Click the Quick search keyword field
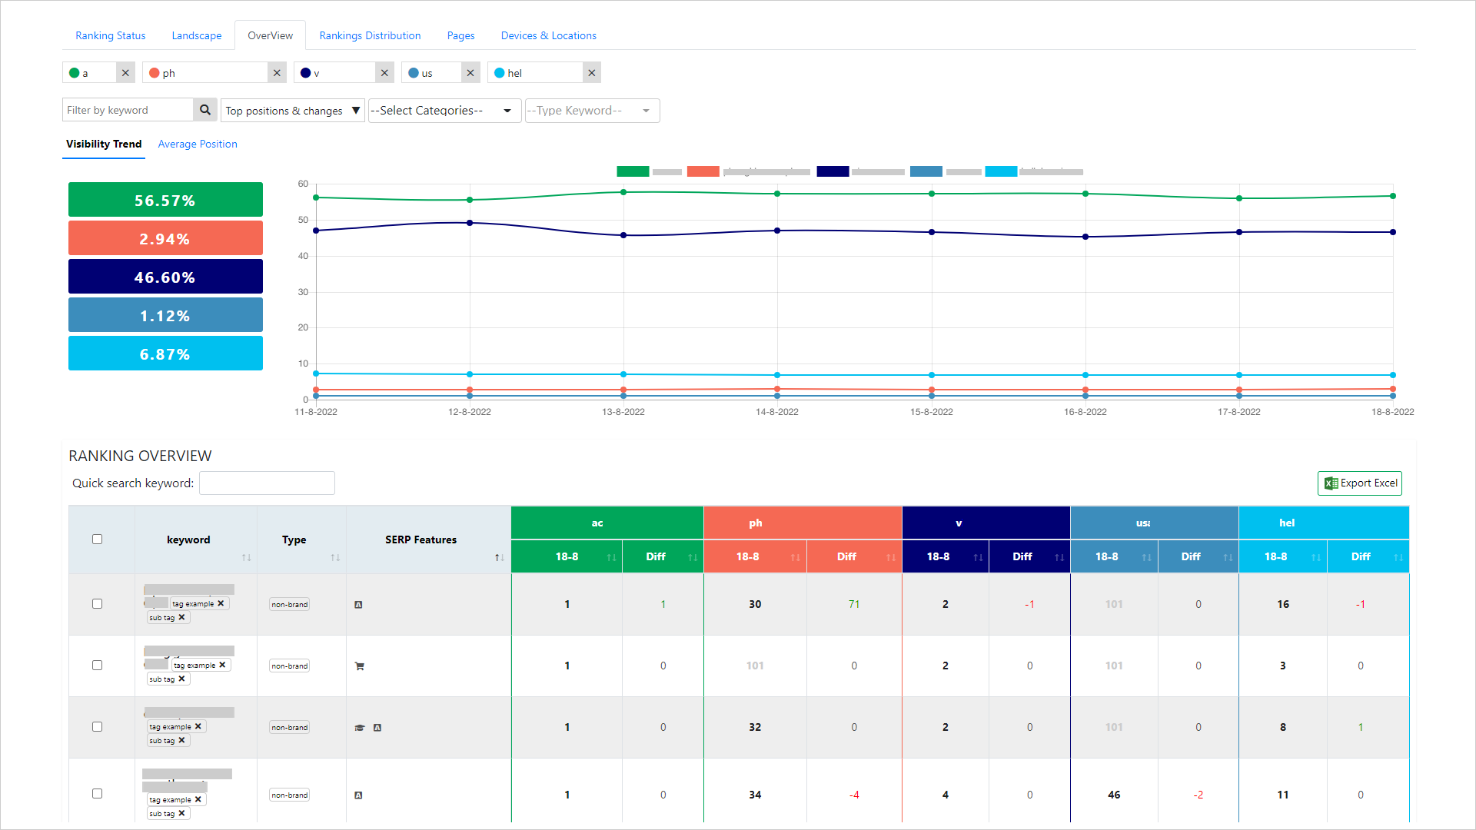1476x830 pixels. (267, 483)
